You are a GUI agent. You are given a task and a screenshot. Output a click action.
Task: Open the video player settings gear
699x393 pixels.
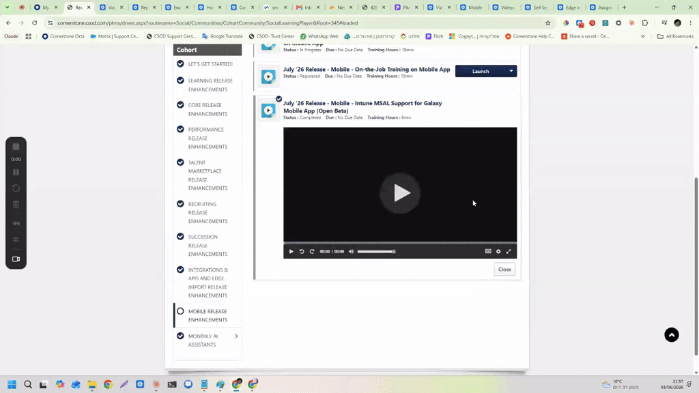(x=498, y=251)
